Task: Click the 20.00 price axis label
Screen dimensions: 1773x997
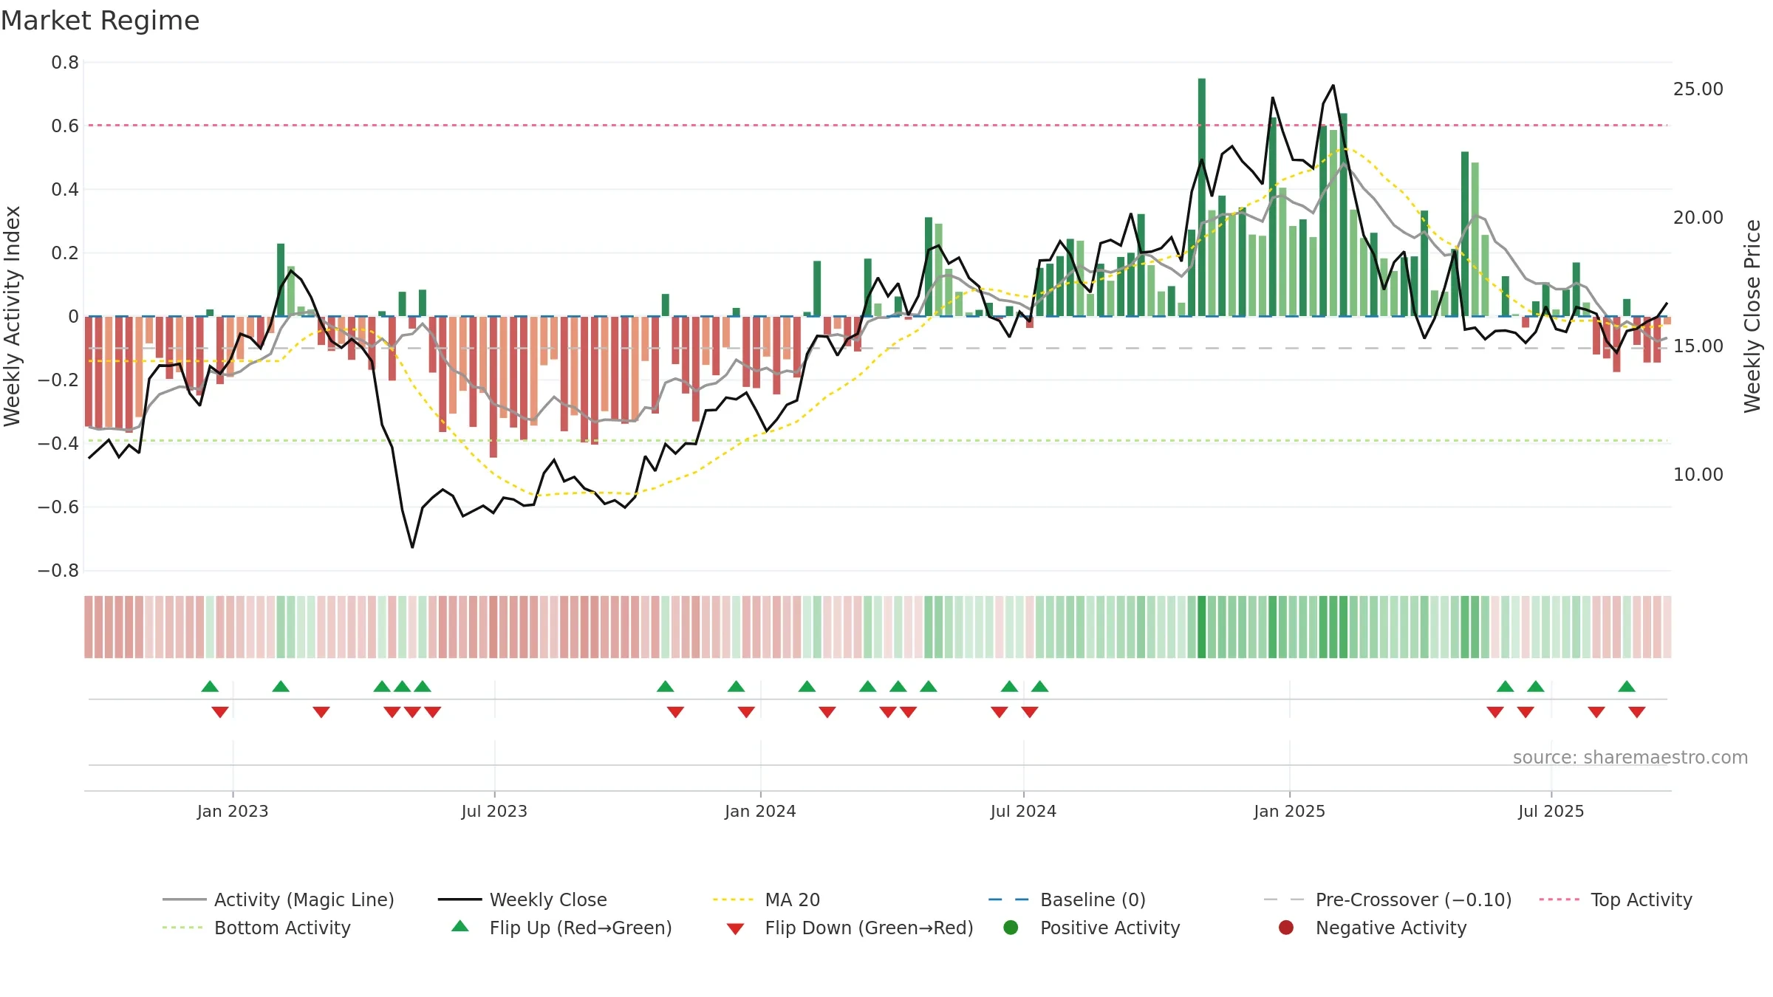Action: click(1698, 218)
